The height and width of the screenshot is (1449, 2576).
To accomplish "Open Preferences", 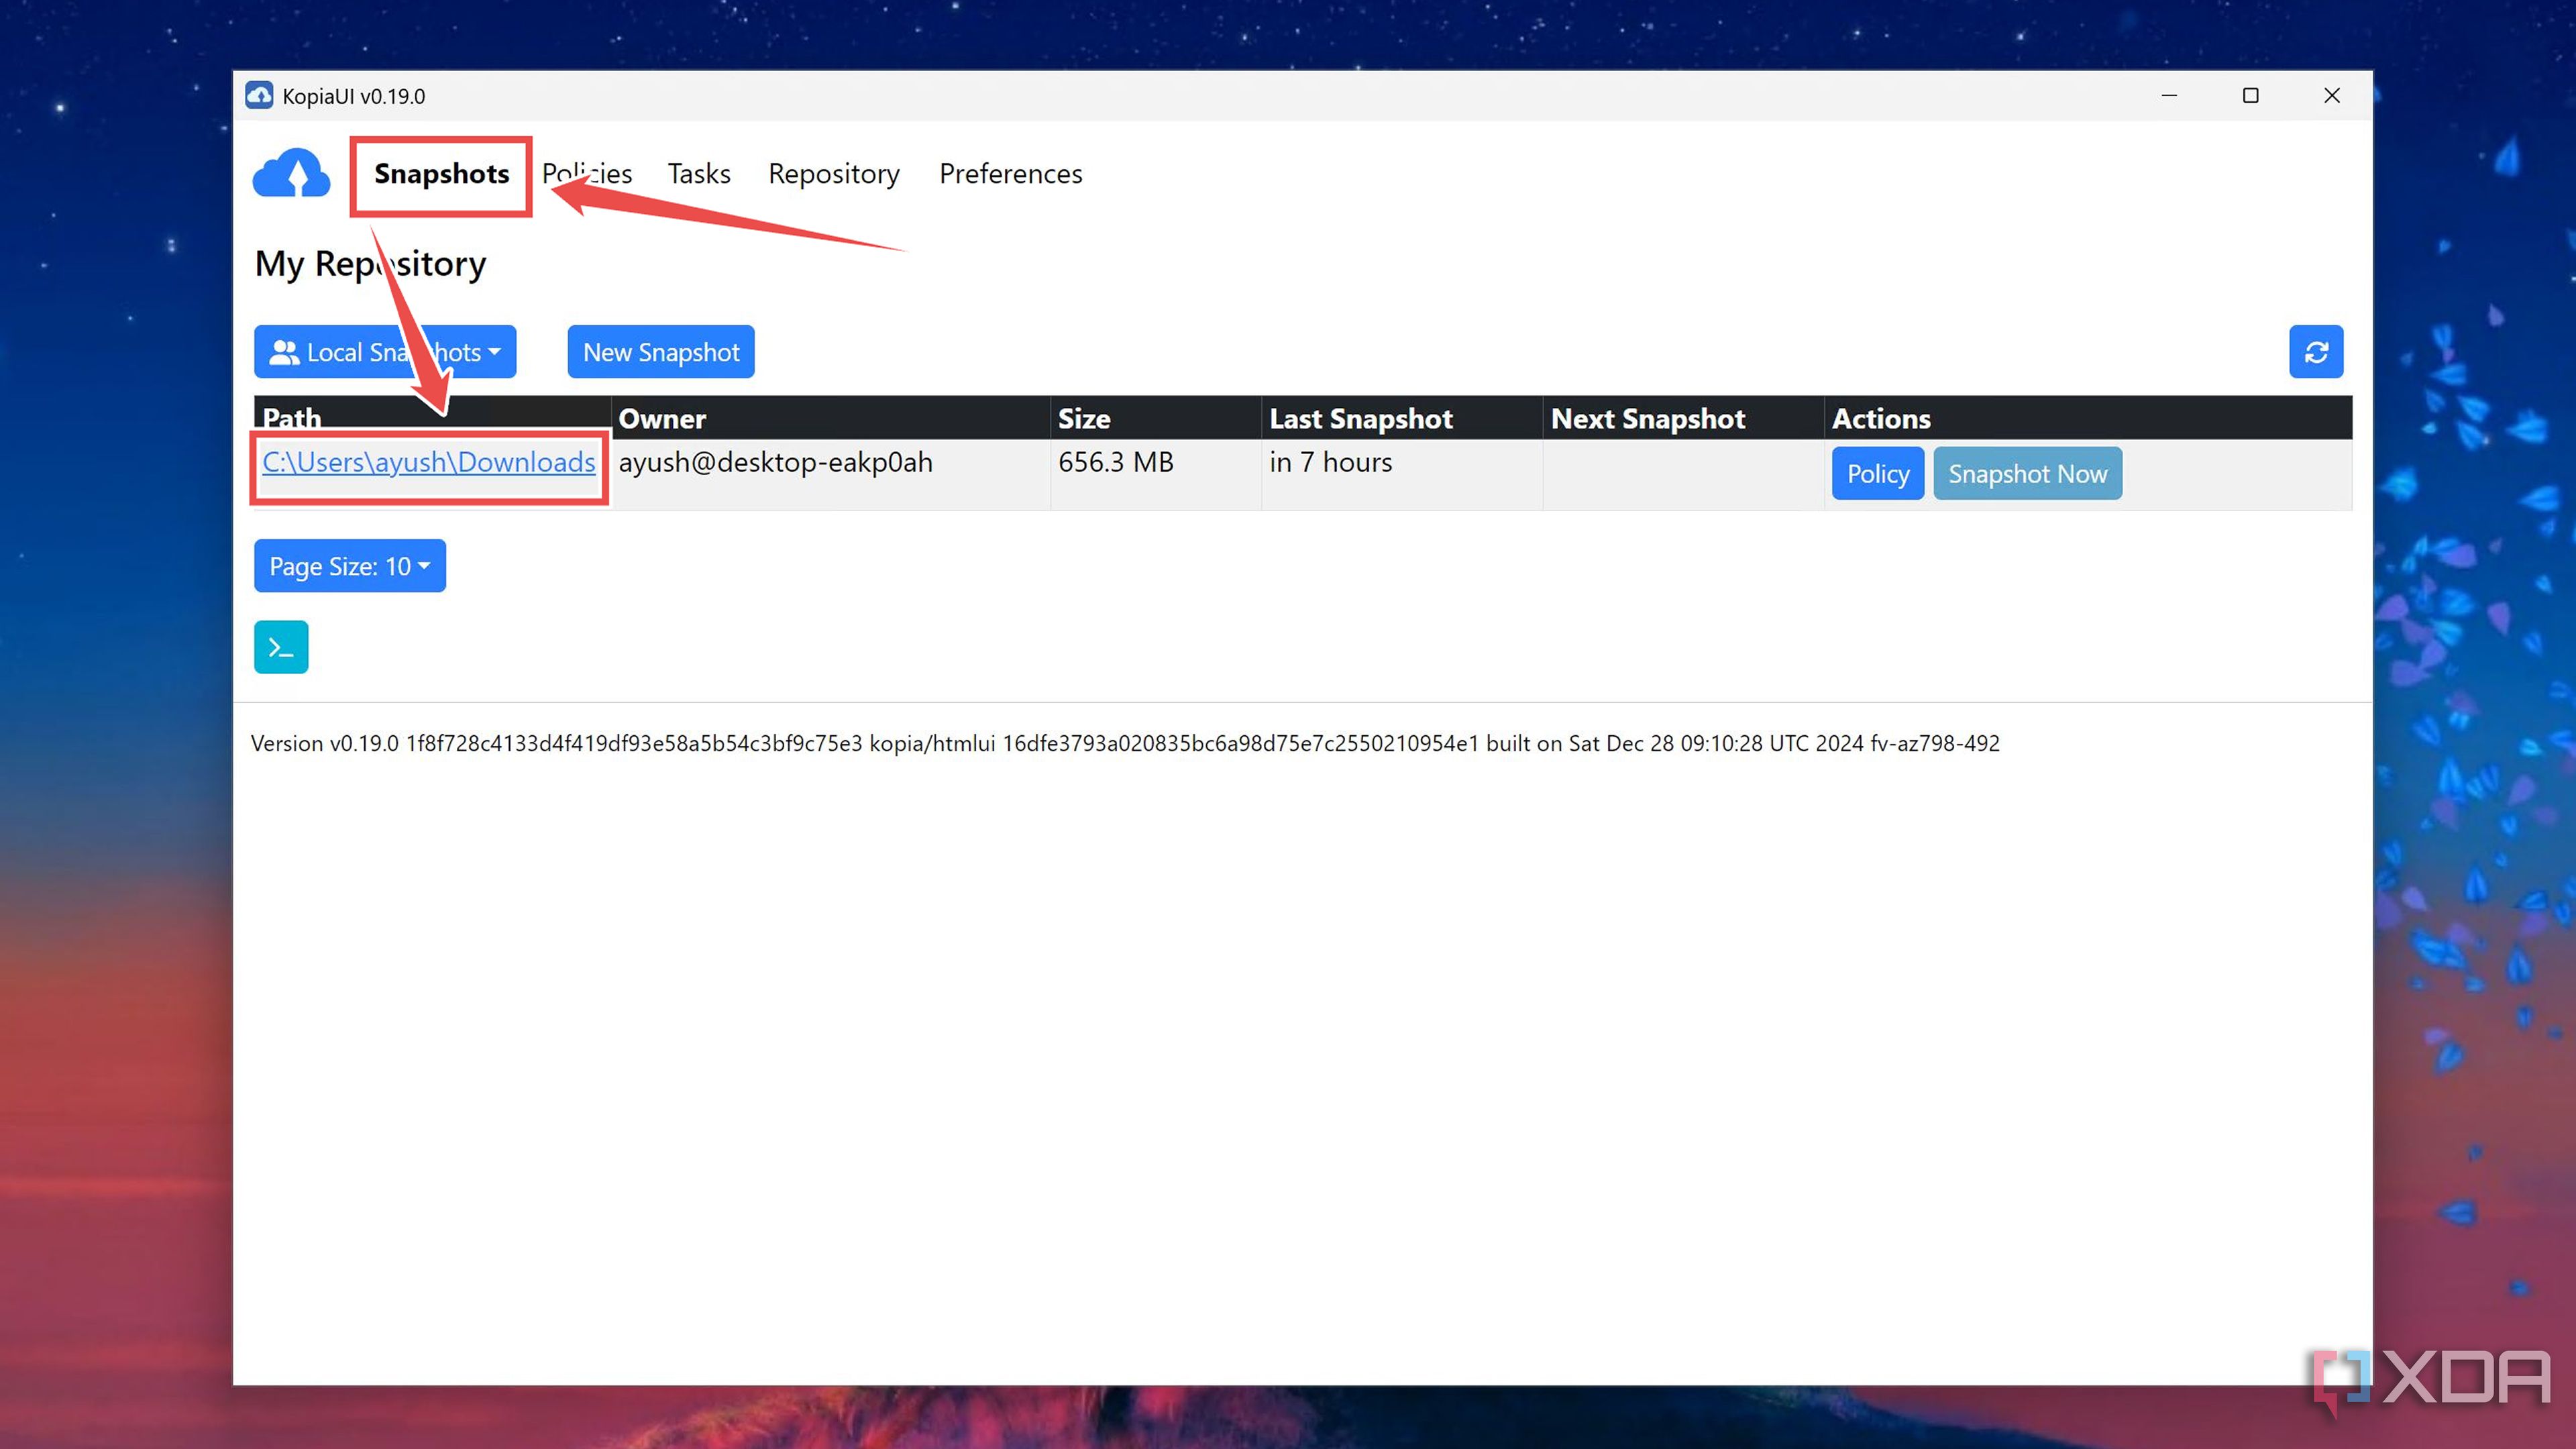I will 1010,174.
